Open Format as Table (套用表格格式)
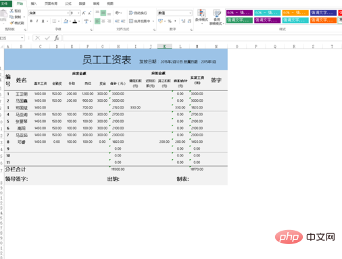 click(x=216, y=17)
